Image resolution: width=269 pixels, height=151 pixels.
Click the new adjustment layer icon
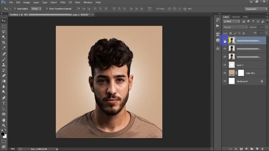[247, 149]
